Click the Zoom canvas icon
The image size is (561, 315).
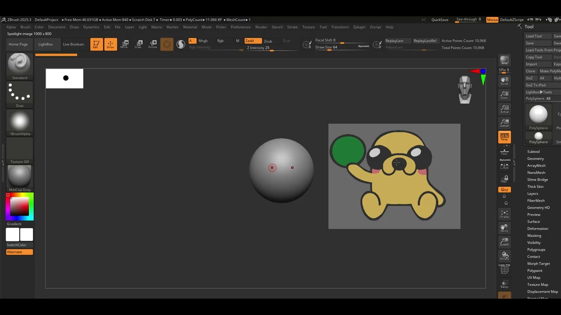504,94
